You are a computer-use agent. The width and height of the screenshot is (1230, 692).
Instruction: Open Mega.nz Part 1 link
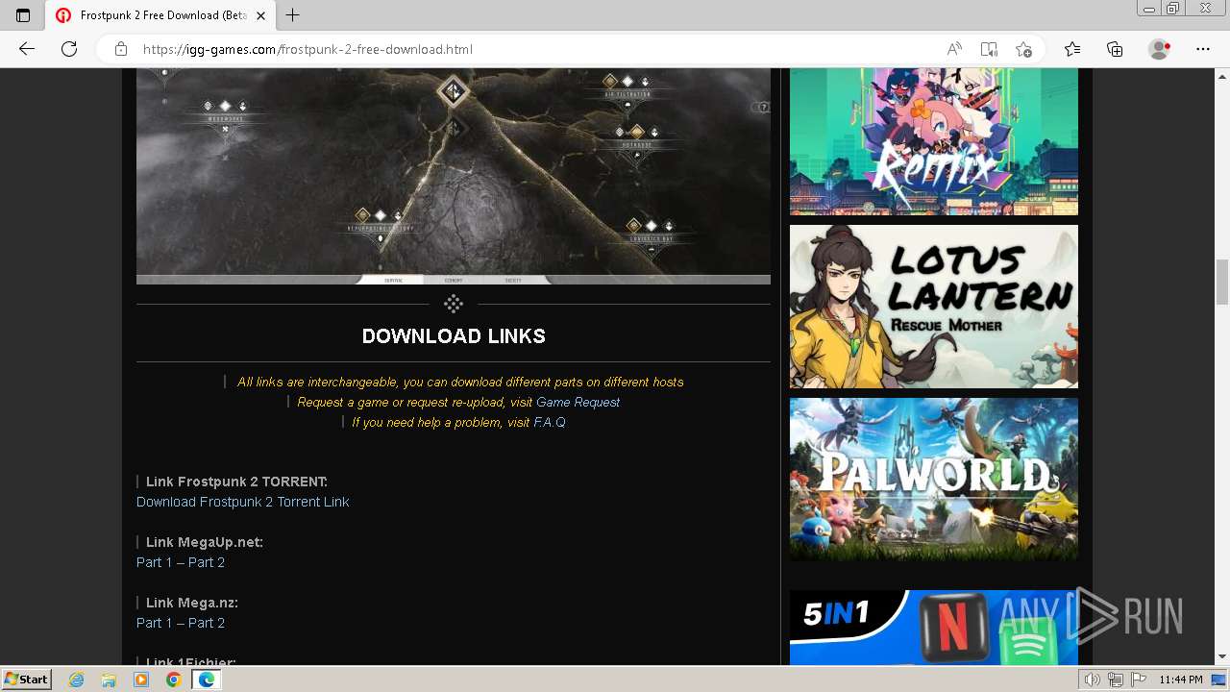coord(155,623)
